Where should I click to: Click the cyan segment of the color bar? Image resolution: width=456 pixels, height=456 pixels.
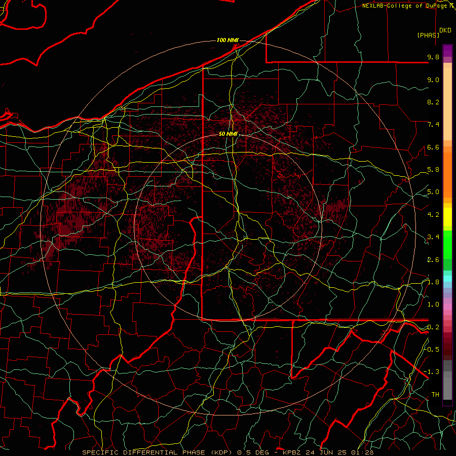(447, 279)
